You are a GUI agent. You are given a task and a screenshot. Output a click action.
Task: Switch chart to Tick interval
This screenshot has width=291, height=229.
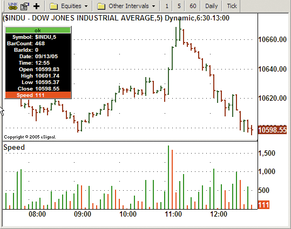pos(232,6)
